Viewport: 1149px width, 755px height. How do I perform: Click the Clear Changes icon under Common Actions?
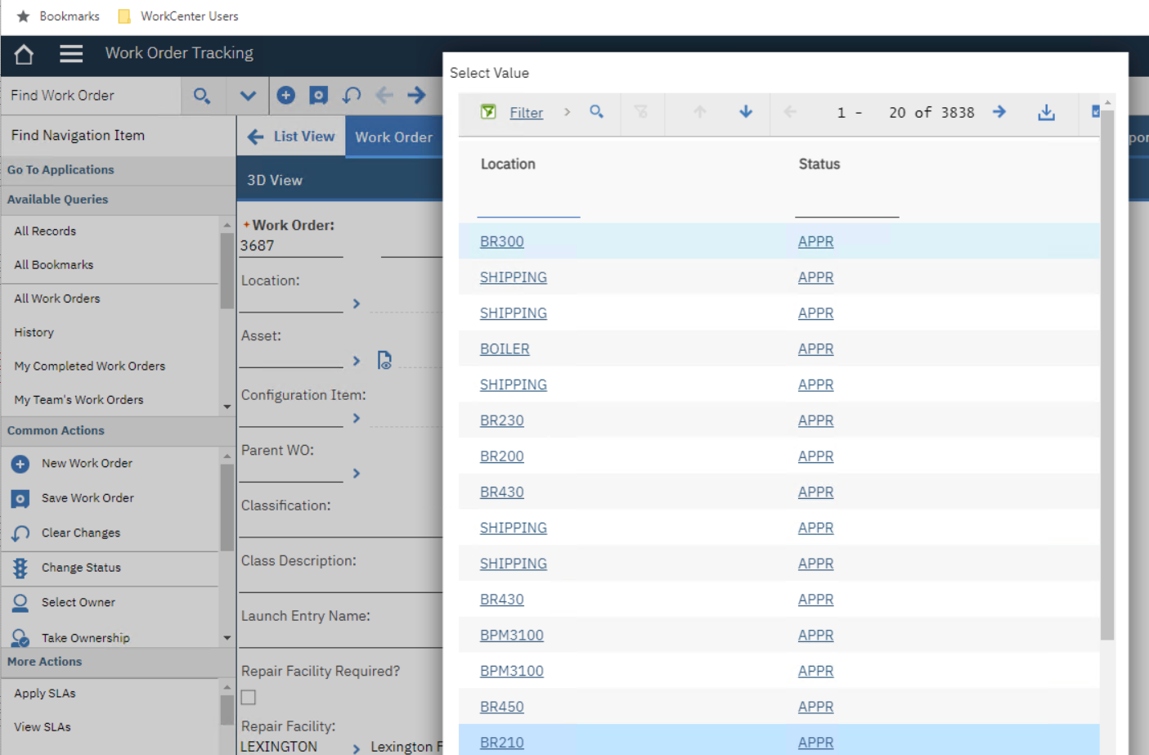coord(20,533)
